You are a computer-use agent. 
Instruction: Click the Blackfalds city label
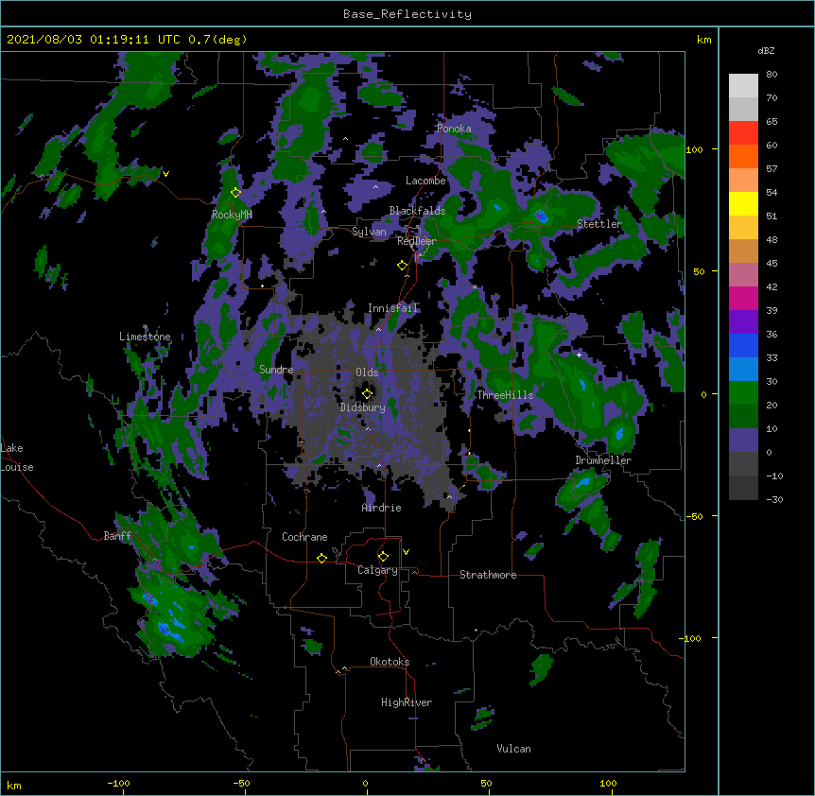pyautogui.click(x=417, y=211)
